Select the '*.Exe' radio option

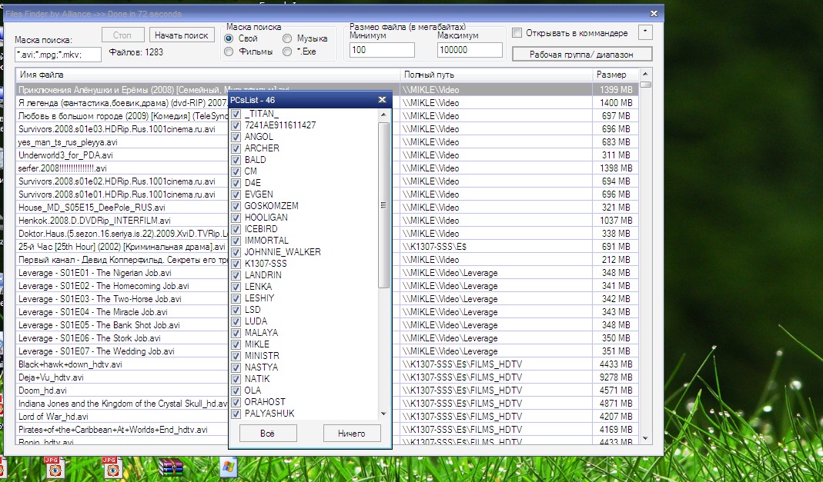coord(287,52)
